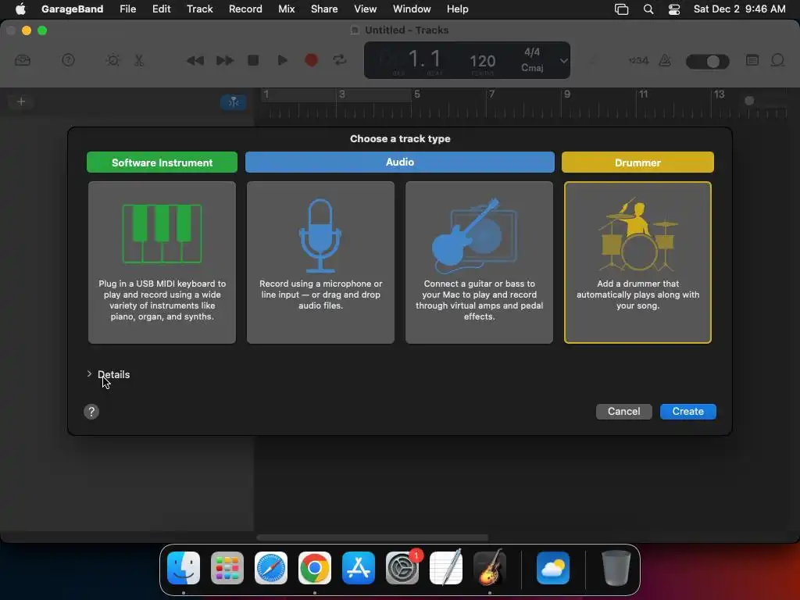The height and width of the screenshot is (600, 800).
Task: Open the Track menu
Action: (199, 9)
